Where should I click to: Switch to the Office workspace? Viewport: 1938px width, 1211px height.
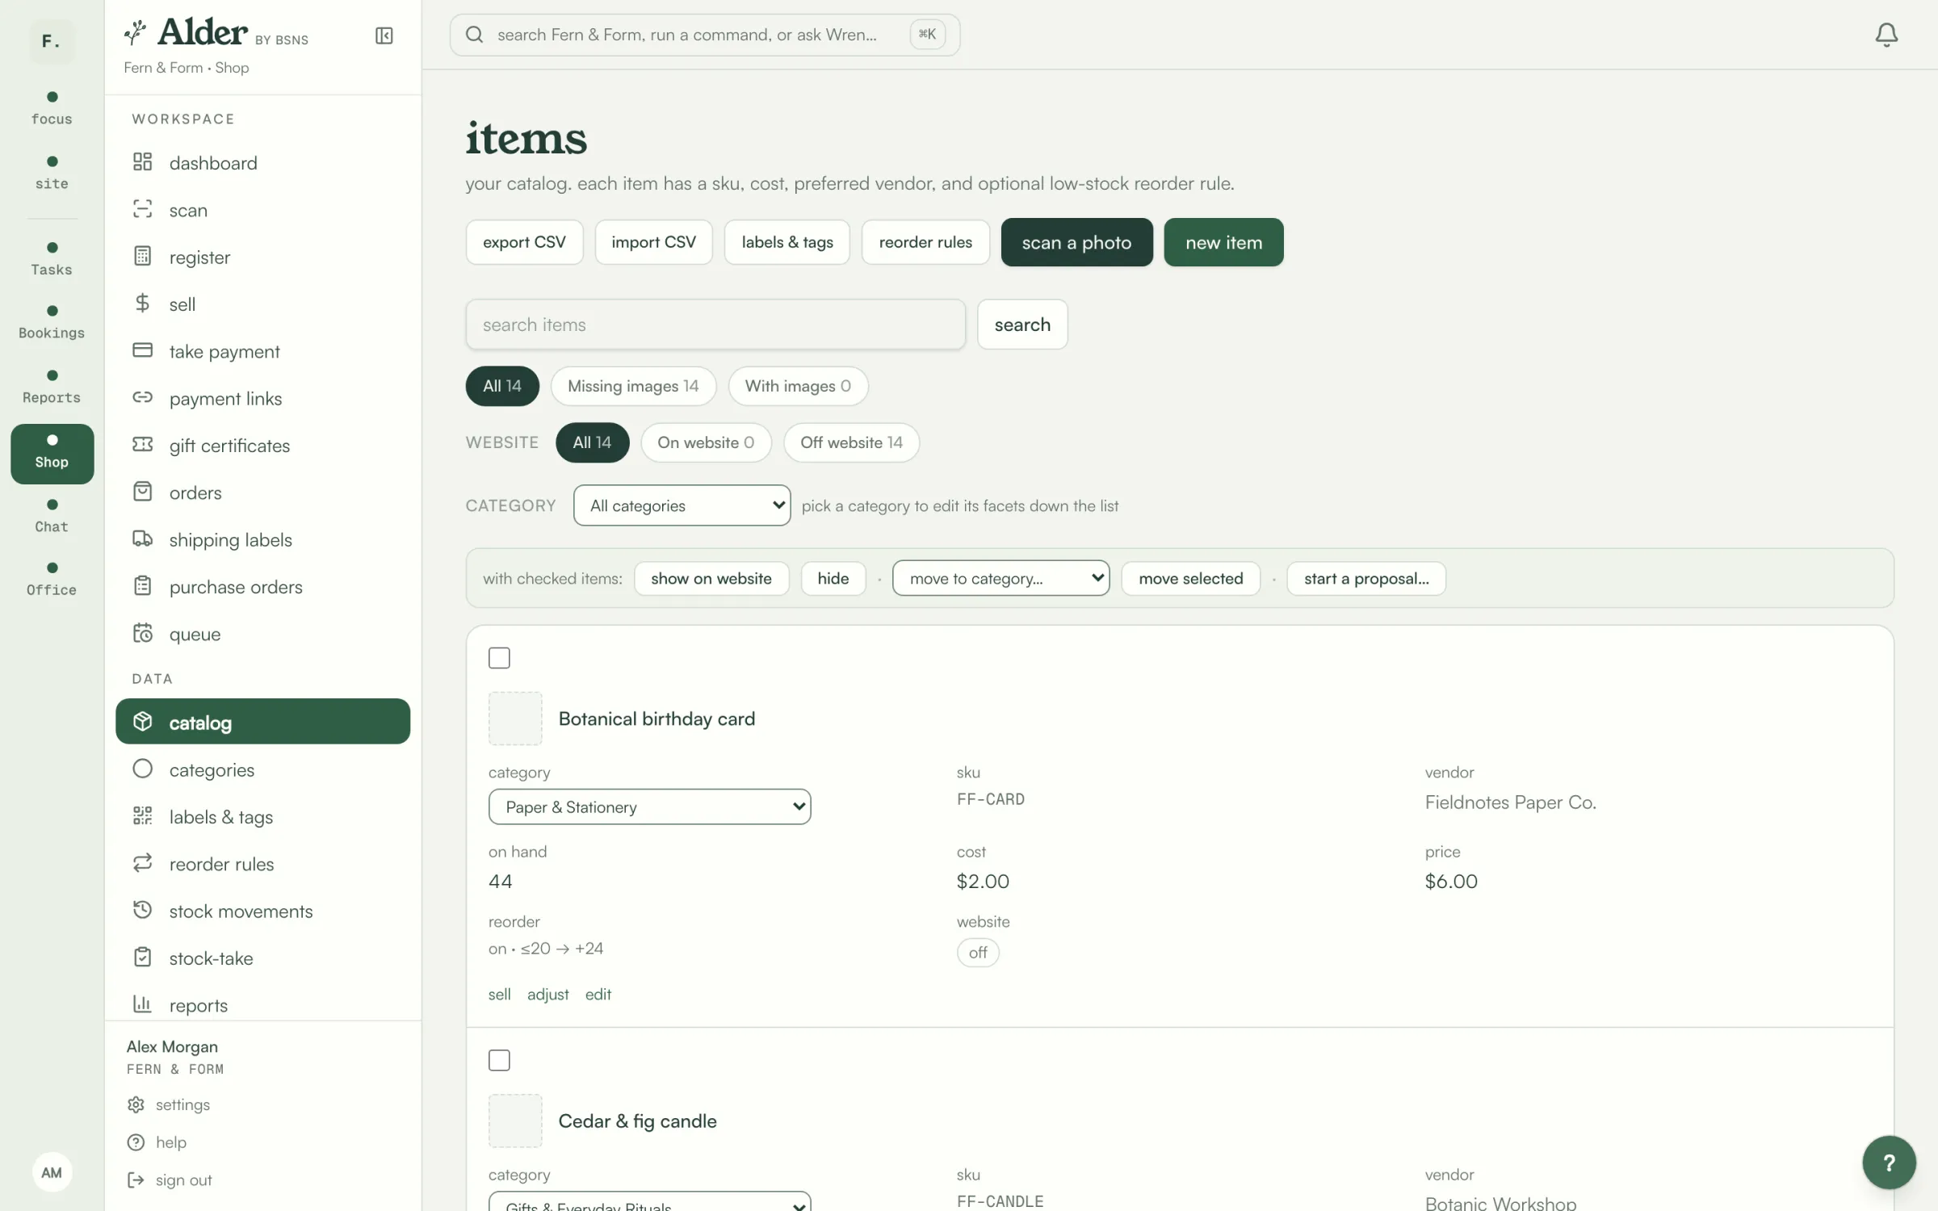pos(52,580)
